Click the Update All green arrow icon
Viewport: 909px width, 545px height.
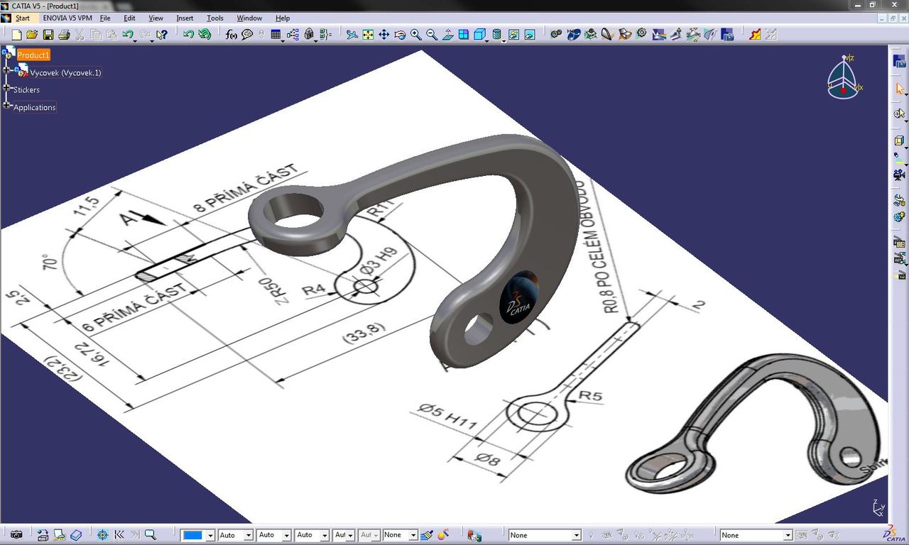(x=205, y=34)
